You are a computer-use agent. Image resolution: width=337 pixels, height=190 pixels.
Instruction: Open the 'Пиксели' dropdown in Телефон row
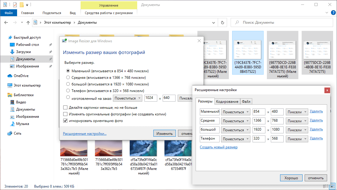(x=297, y=139)
